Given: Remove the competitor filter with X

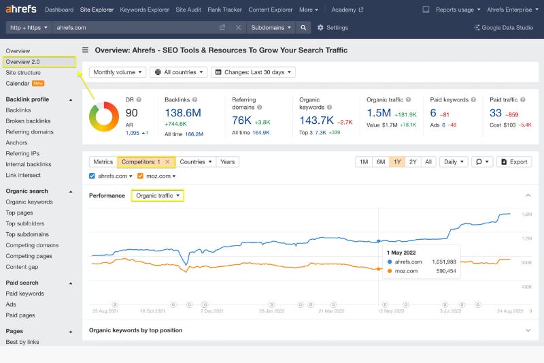Looking at the screenshot, I should coord(167,162).
